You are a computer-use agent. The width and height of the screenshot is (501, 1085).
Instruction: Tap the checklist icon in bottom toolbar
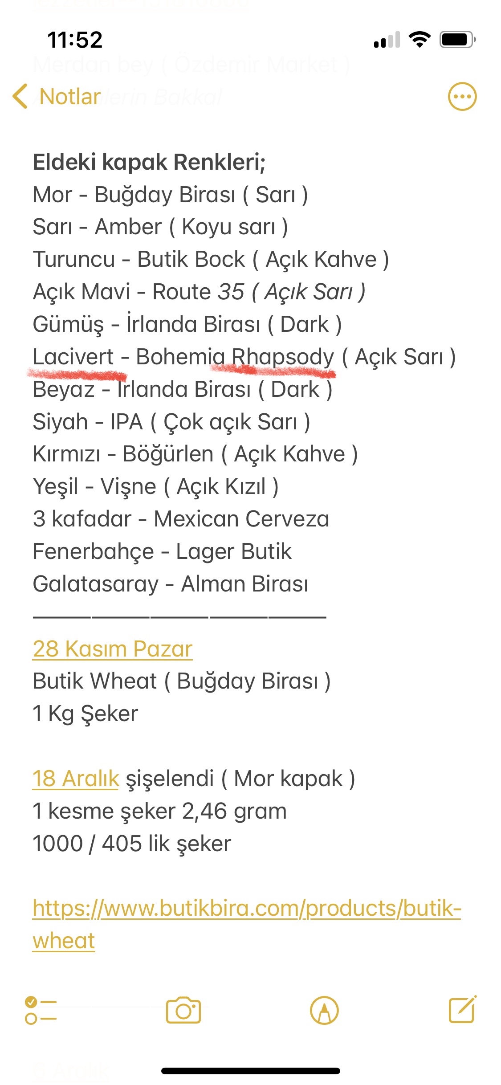click(x=41, y=1011)
